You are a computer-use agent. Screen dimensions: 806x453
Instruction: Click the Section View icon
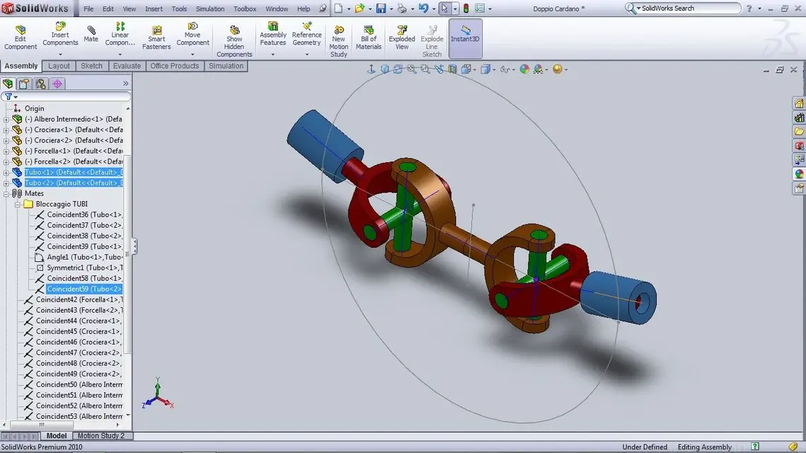point(452,69)
